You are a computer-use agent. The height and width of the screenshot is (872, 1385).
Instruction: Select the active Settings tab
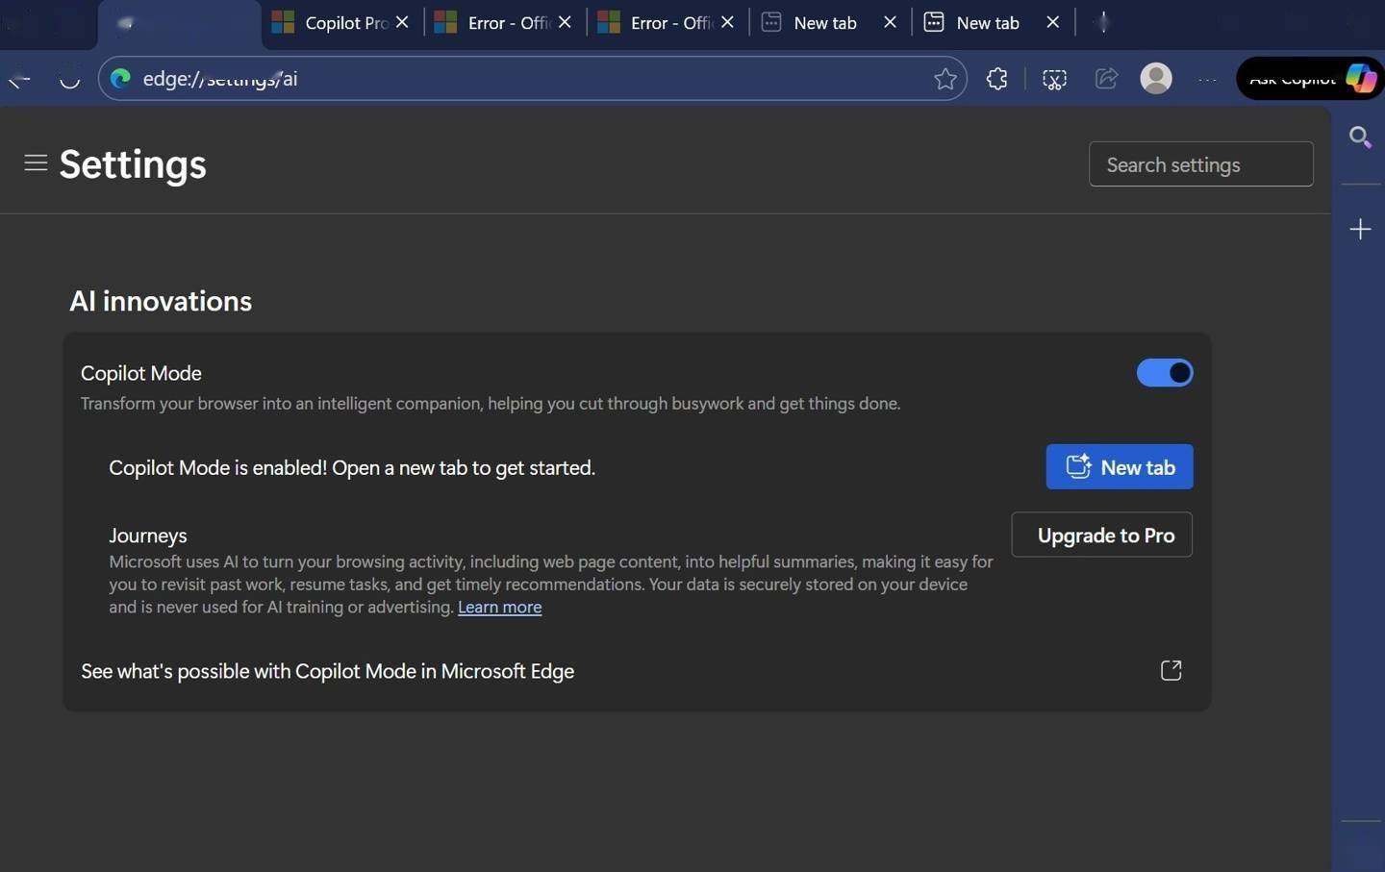coord(179,24)
